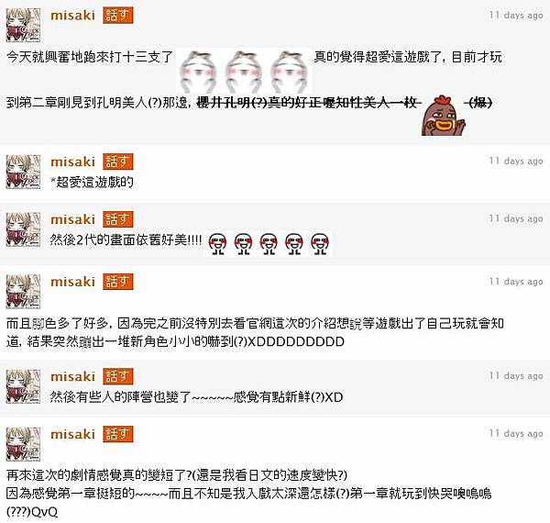Open the timestamp on the 而且腳色多了好多 reply
The width and height of the screenshot is (550, 523).
[x=516, y=282]
